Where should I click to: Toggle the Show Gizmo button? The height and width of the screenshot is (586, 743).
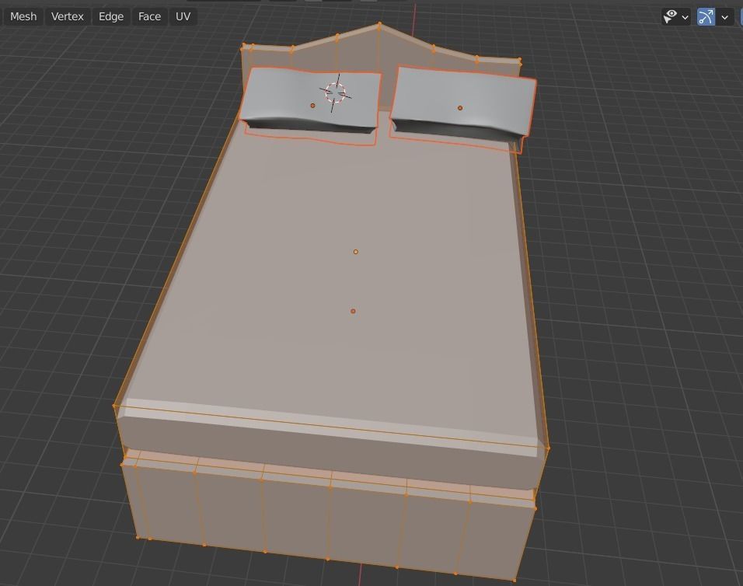pos(706,17)
